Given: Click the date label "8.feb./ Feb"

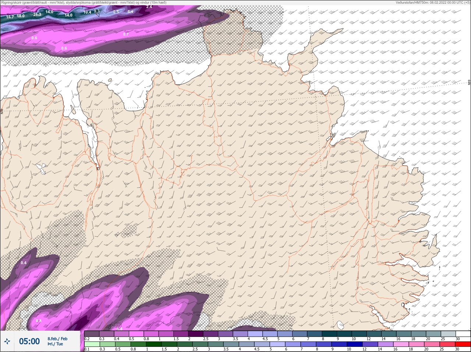Looking at the screenshot, I should tap(57, 338).
